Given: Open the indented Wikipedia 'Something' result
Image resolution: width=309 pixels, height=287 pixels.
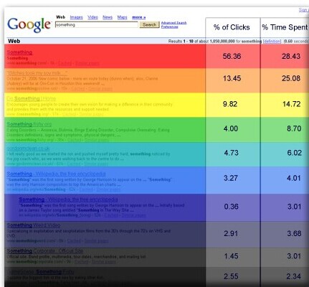Looking at the screenshot, I should (x=68, y=199).
